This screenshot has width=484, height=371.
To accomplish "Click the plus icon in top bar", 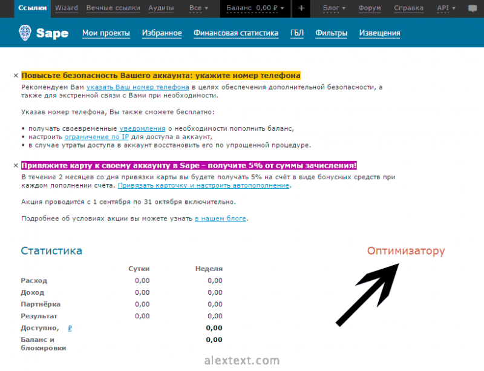I will point(301,8).
